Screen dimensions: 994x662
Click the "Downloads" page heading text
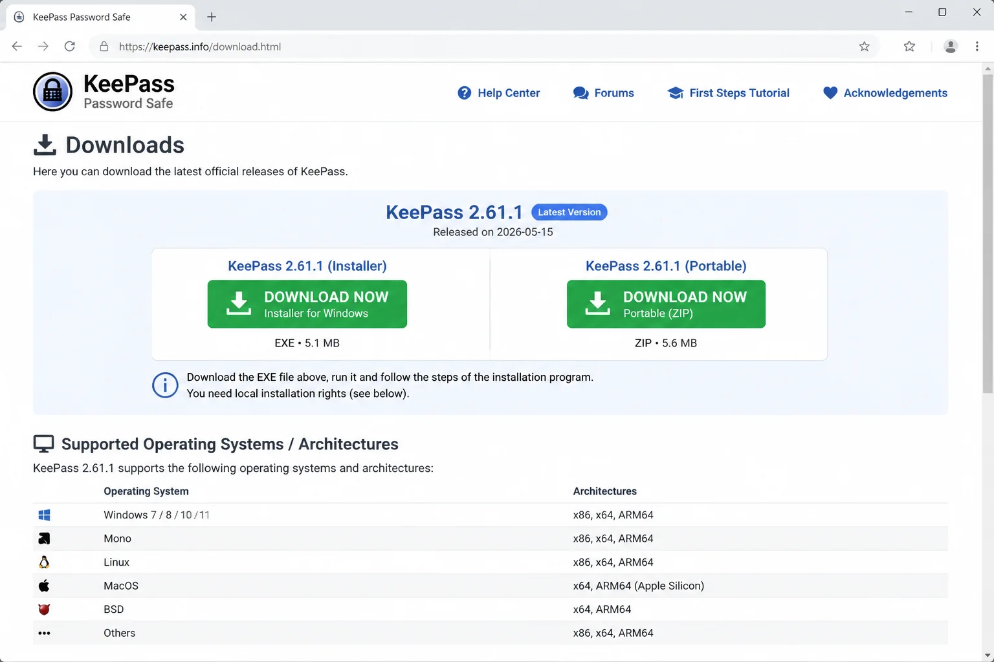point(125,145)
